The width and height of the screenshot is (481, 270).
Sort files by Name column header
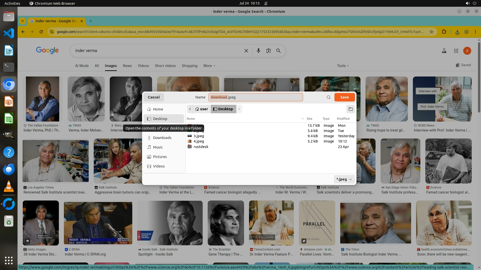pyautogui.click(x=191, y=119)
